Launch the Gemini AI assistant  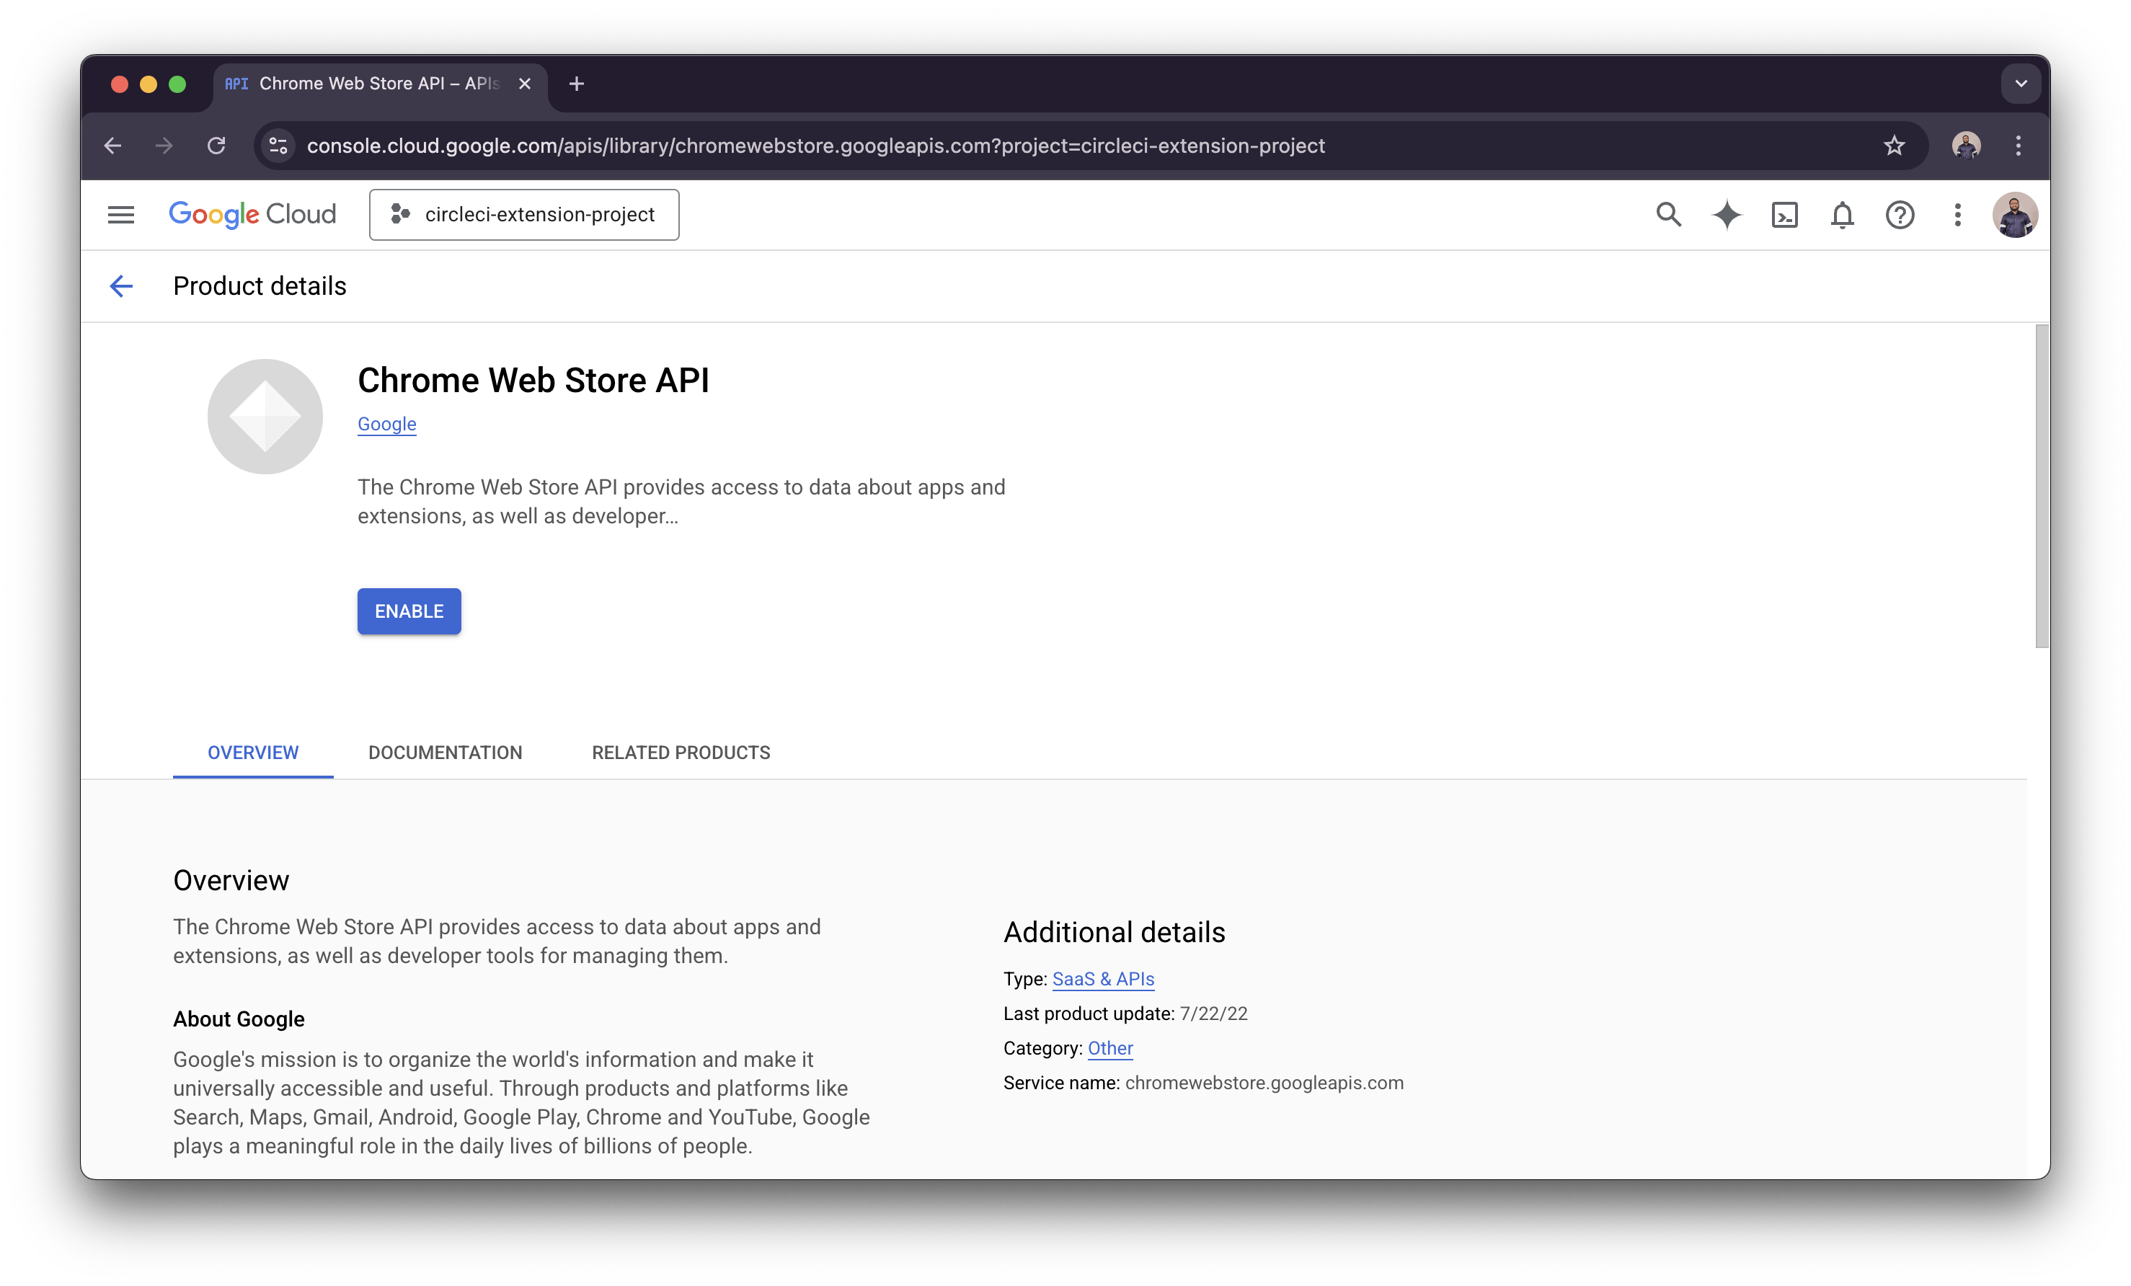click(1727, 215)
